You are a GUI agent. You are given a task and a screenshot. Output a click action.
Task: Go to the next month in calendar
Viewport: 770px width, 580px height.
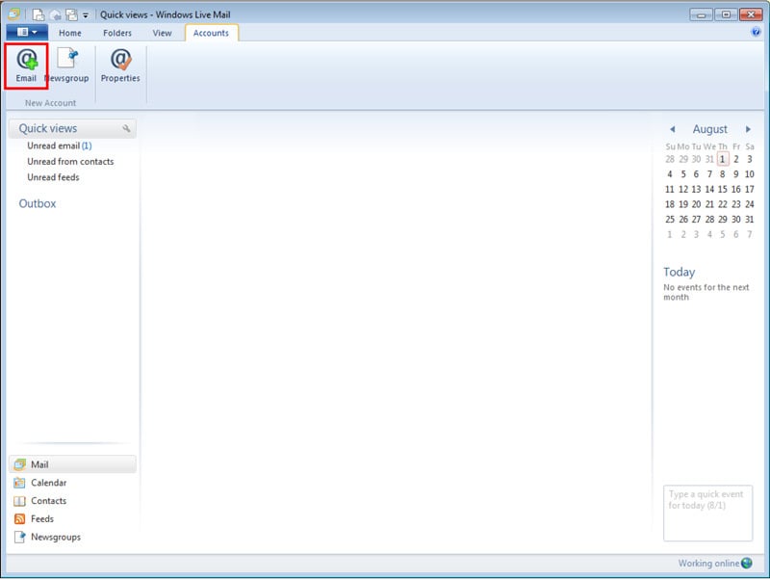coord(749,129)
